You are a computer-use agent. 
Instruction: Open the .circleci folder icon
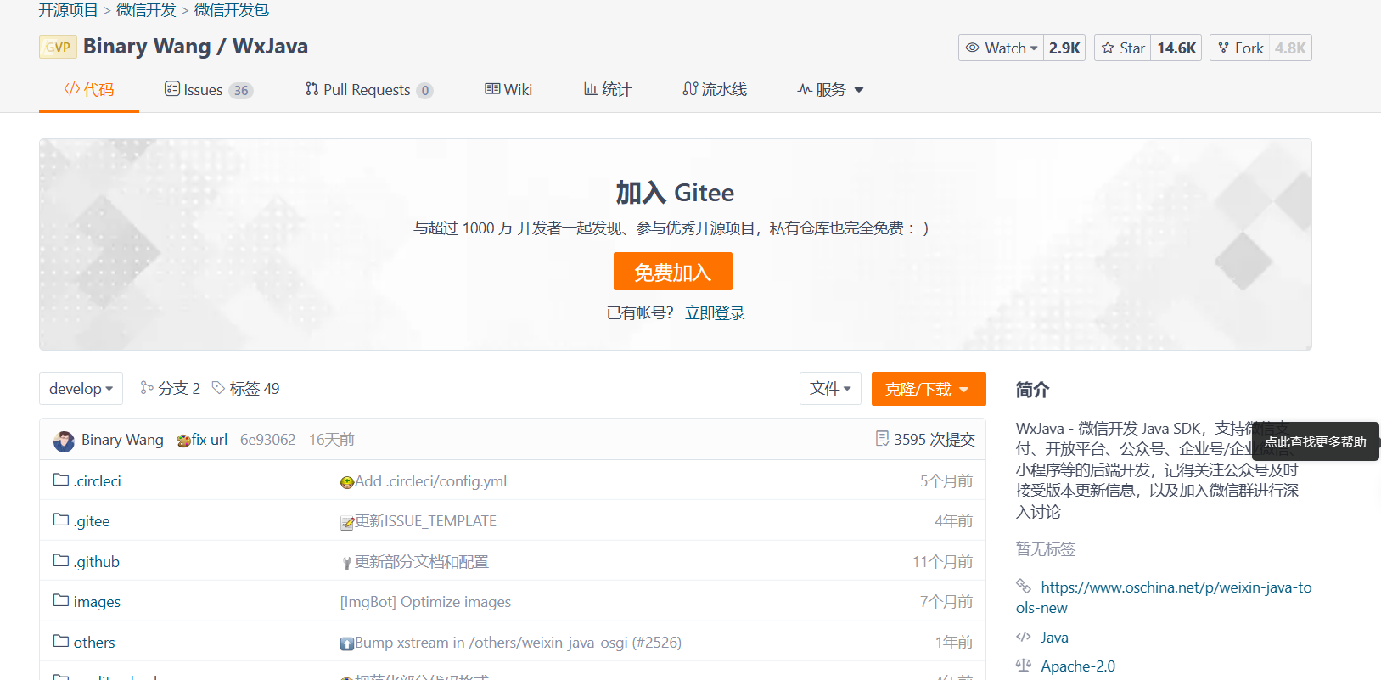[61, 480]
